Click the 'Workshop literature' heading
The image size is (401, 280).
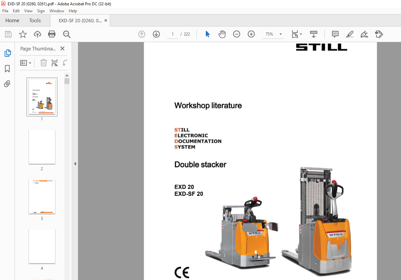click(208, 105)
